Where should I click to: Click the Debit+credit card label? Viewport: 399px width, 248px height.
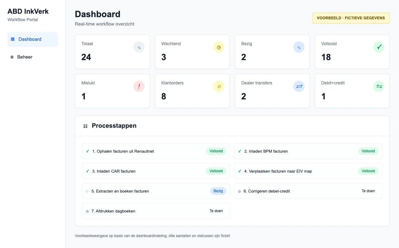click(333, 83)
